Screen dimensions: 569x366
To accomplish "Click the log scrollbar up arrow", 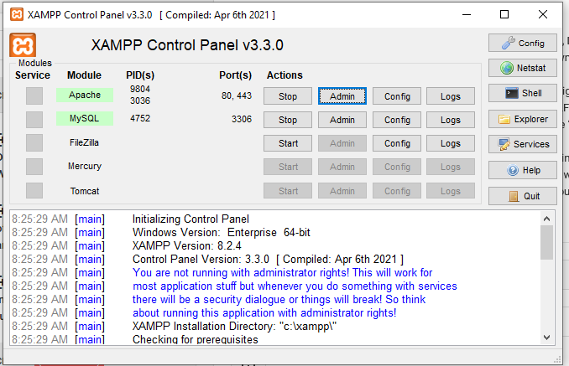I will 547,219.
